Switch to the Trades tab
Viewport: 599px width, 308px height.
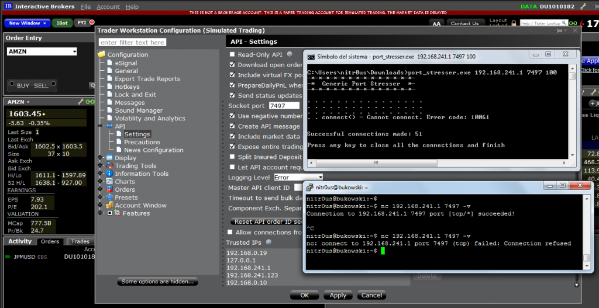[80, 241]
